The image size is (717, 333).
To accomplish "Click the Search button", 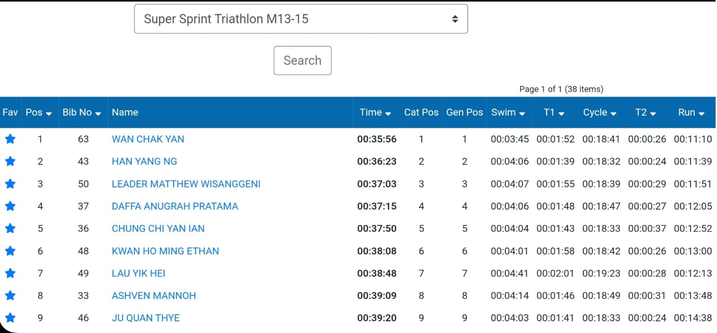I will (x=302, y=61).
